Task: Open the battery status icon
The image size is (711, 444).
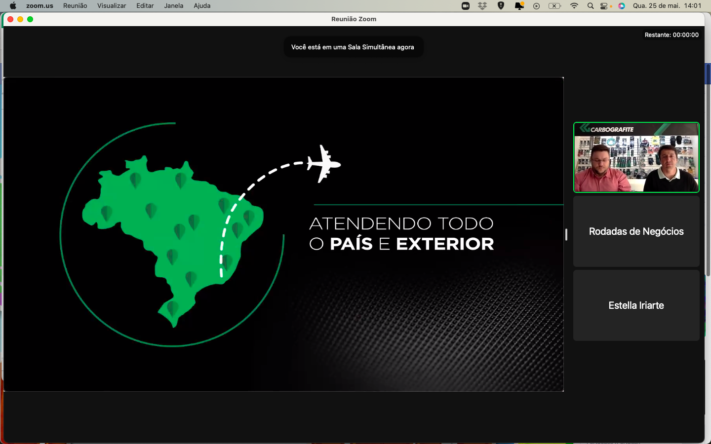Action: [555, 6]
